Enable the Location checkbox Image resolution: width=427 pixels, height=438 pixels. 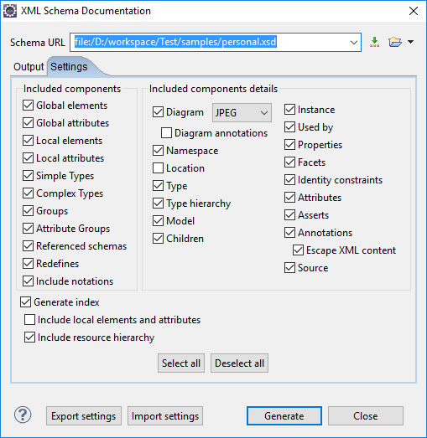pos(158,168)
